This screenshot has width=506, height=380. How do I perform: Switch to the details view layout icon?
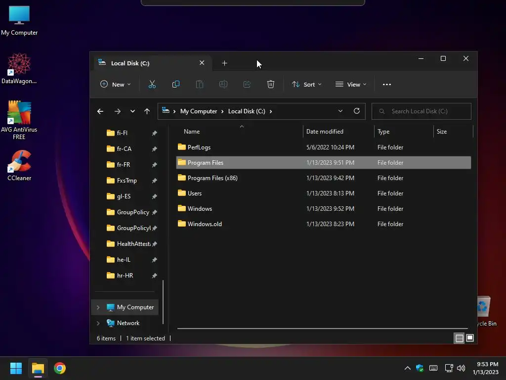coord(459,338)
